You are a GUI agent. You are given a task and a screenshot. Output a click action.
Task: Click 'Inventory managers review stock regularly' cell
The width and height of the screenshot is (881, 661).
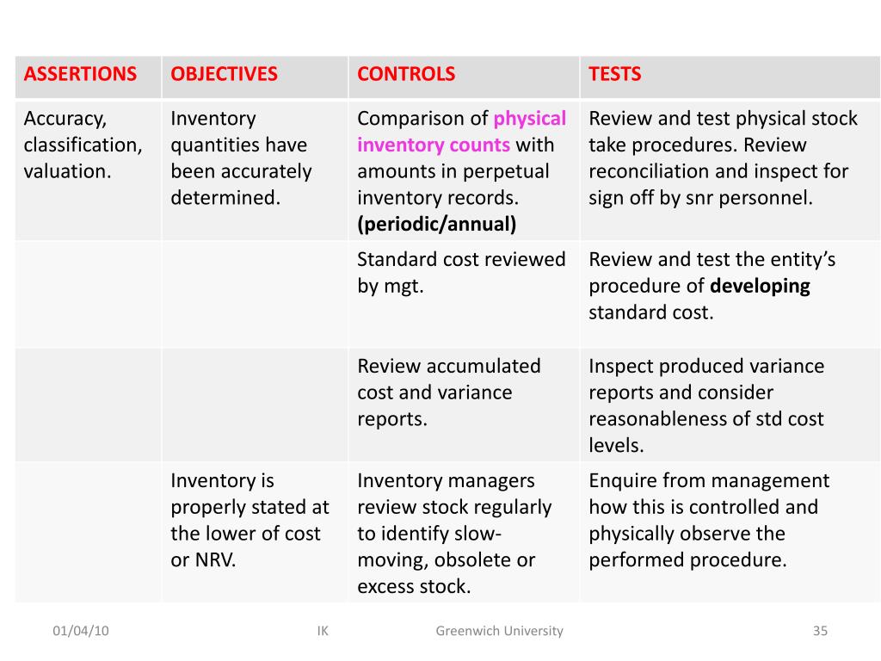(x=464, y=532)
